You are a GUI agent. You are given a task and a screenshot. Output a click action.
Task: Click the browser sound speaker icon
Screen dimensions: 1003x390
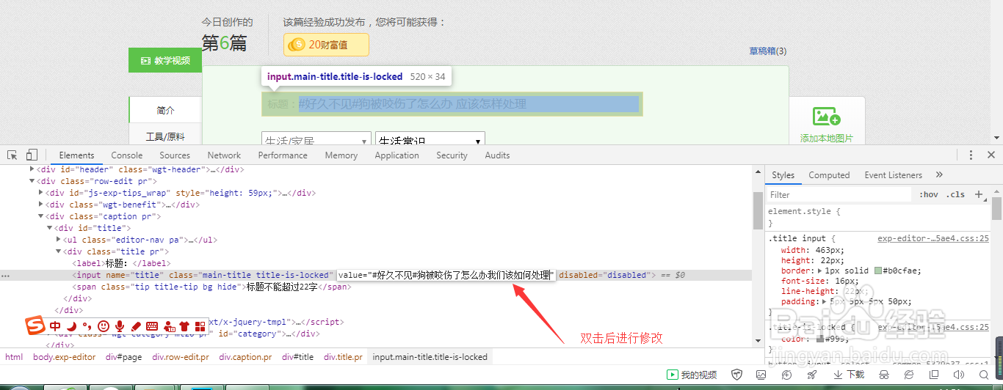(959, 375)
